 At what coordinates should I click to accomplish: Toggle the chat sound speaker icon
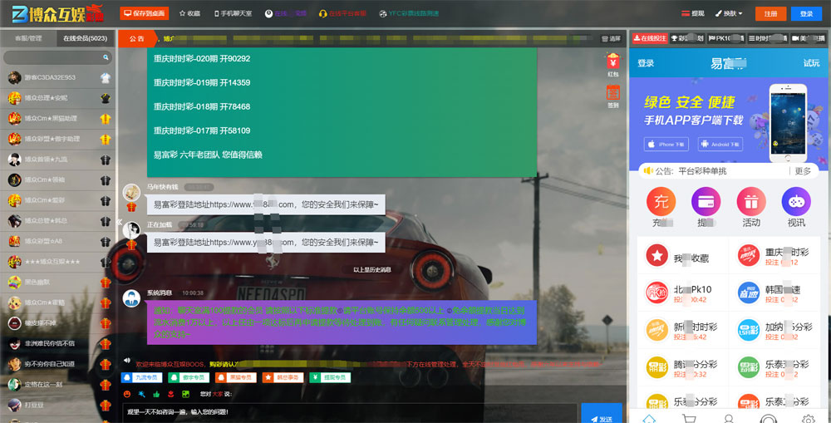pyautogui.click(x=126, y=361)
